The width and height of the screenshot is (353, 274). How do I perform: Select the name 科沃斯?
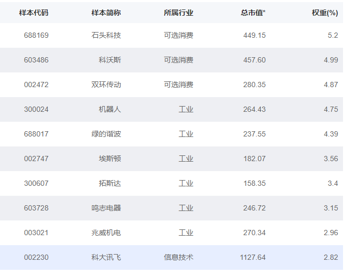click(x=110, y=60)
